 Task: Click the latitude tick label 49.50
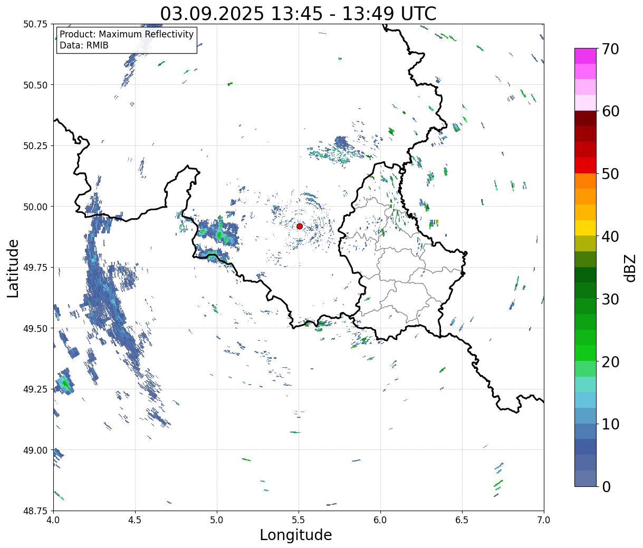pos(36,328)
